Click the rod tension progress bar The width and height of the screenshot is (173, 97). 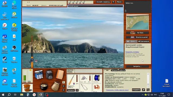click(88, 70)
